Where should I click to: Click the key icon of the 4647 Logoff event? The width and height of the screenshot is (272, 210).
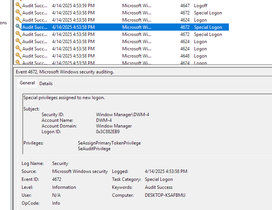(x=19, y=5)
